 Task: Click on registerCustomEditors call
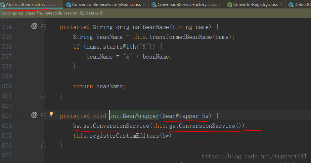point(124,135)
